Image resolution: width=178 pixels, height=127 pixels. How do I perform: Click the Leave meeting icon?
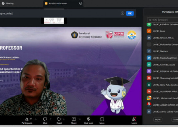[134, 119]
